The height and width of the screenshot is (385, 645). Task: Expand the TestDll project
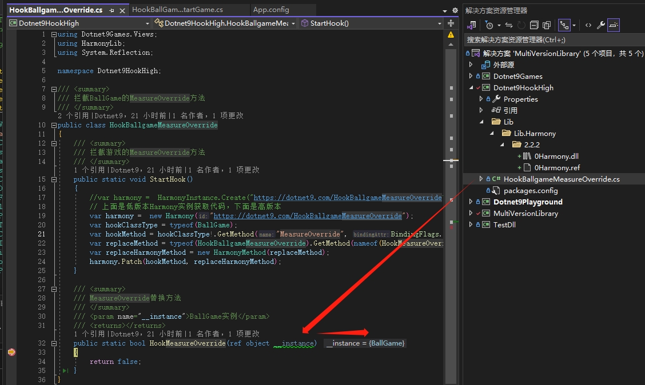[471, 224]
